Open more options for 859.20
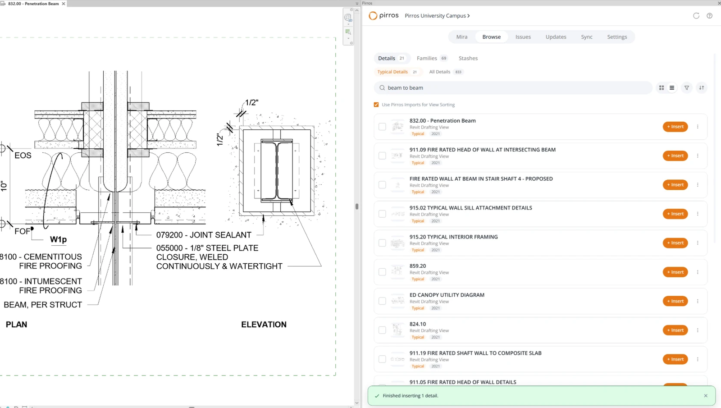 (698, 272)
